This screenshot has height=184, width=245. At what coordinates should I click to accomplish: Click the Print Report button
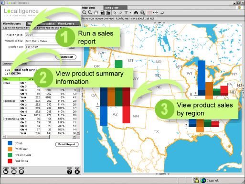click(67, 144)
